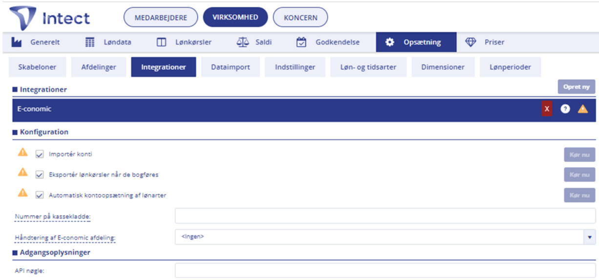This screenshot has height=280, width=599.
Task: Click warning triangle in E-conomic header
Action: coord(583,109)
